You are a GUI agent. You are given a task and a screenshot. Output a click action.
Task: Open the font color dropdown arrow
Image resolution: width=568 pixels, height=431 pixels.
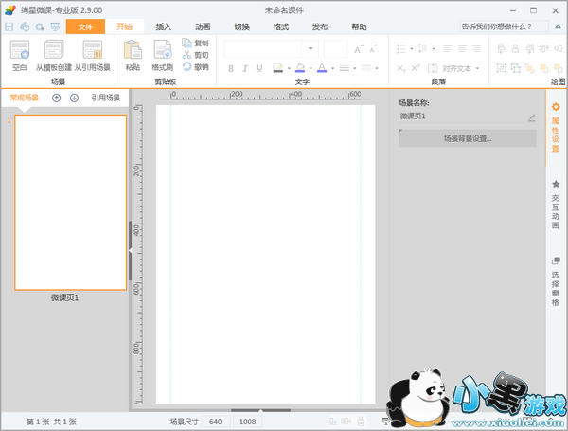(331, 68)
